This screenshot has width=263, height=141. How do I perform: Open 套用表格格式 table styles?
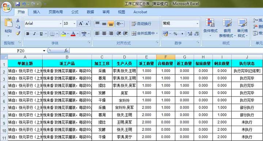click(227, 28)
